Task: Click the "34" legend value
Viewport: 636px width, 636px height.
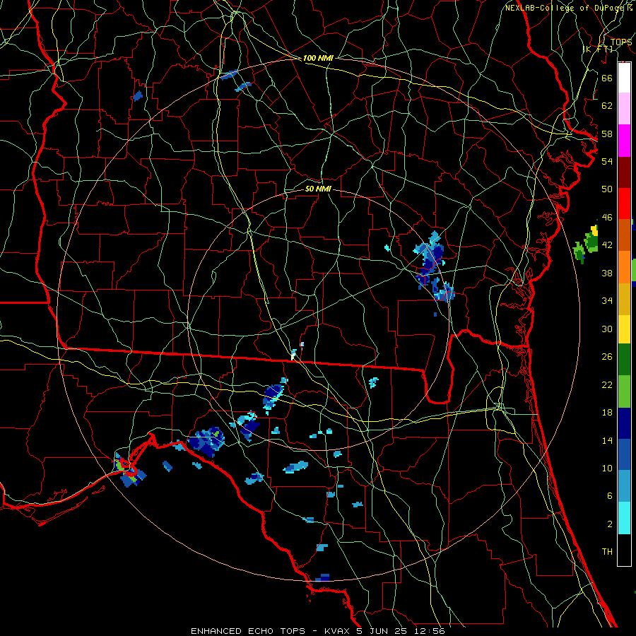Action: coord(607,300)
